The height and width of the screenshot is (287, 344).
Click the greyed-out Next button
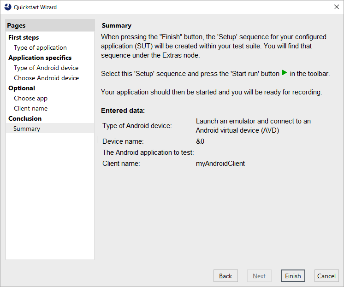point(259,276)
